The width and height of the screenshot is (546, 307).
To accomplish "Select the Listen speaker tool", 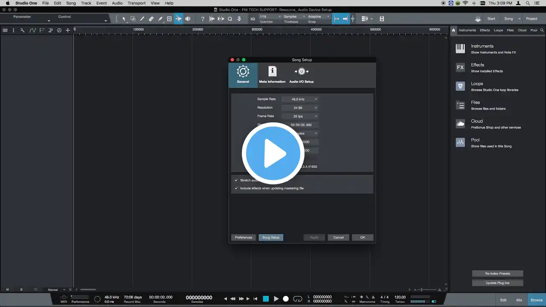I will [x=188, y=19].
